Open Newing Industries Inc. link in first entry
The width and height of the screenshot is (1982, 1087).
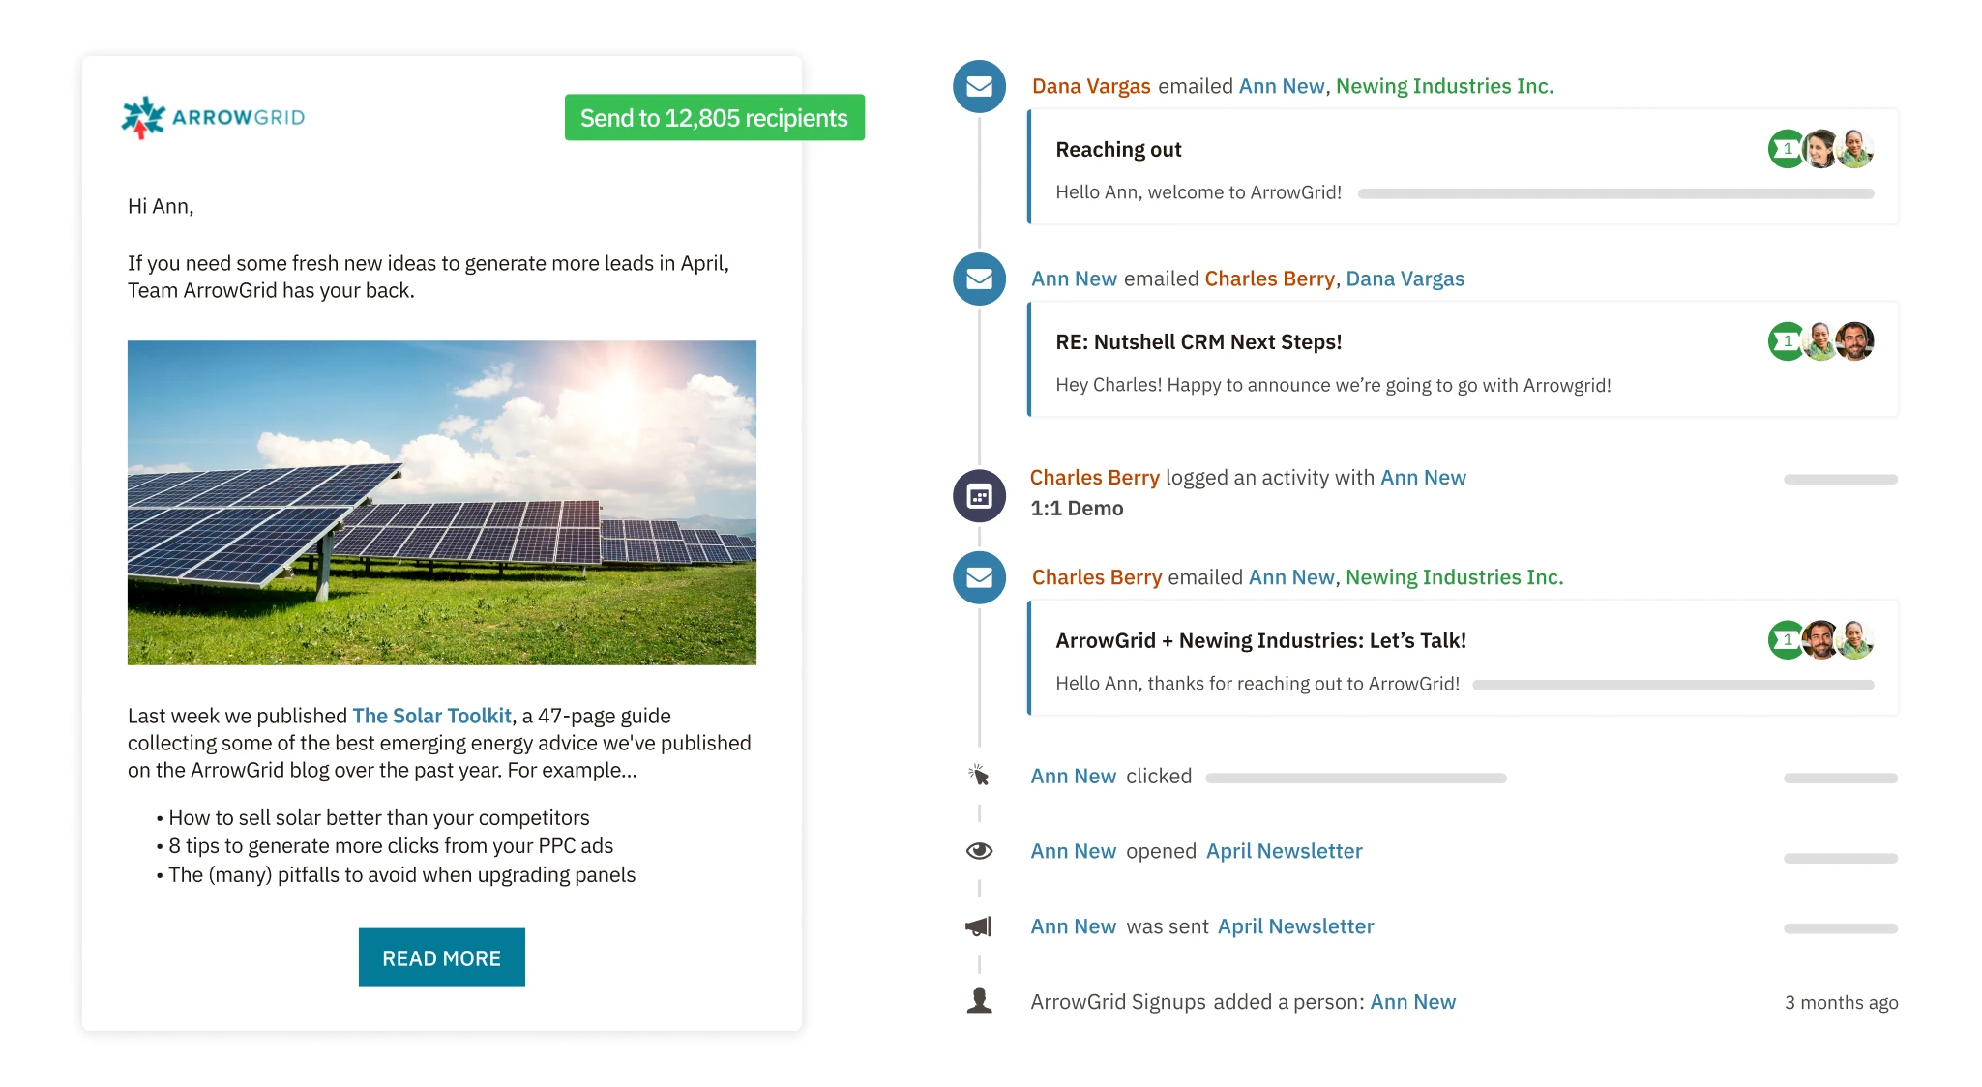(1444, 86)
